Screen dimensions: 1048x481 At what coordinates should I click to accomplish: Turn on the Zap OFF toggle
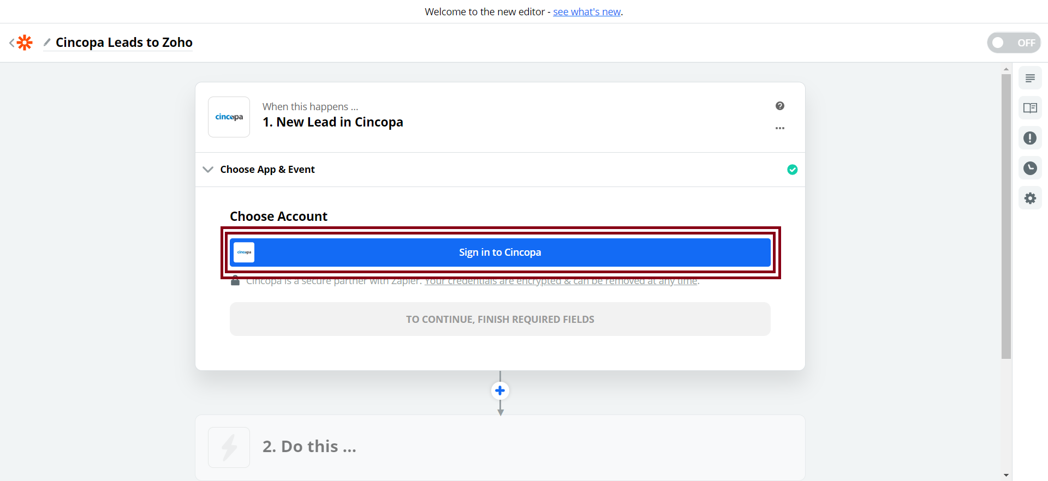point(1014,43)
